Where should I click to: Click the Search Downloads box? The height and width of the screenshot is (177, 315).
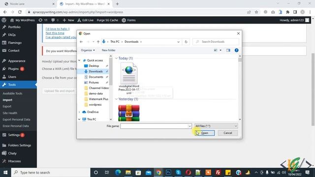[216, 42]
